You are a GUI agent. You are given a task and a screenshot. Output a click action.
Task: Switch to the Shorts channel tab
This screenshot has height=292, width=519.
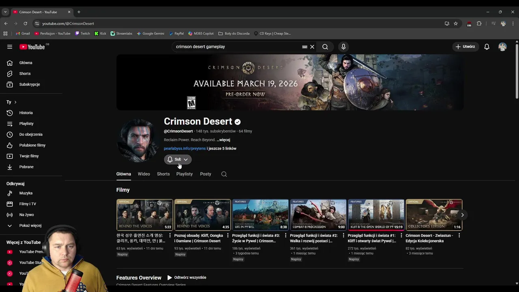pyautogui.click(x=163, y=174)
